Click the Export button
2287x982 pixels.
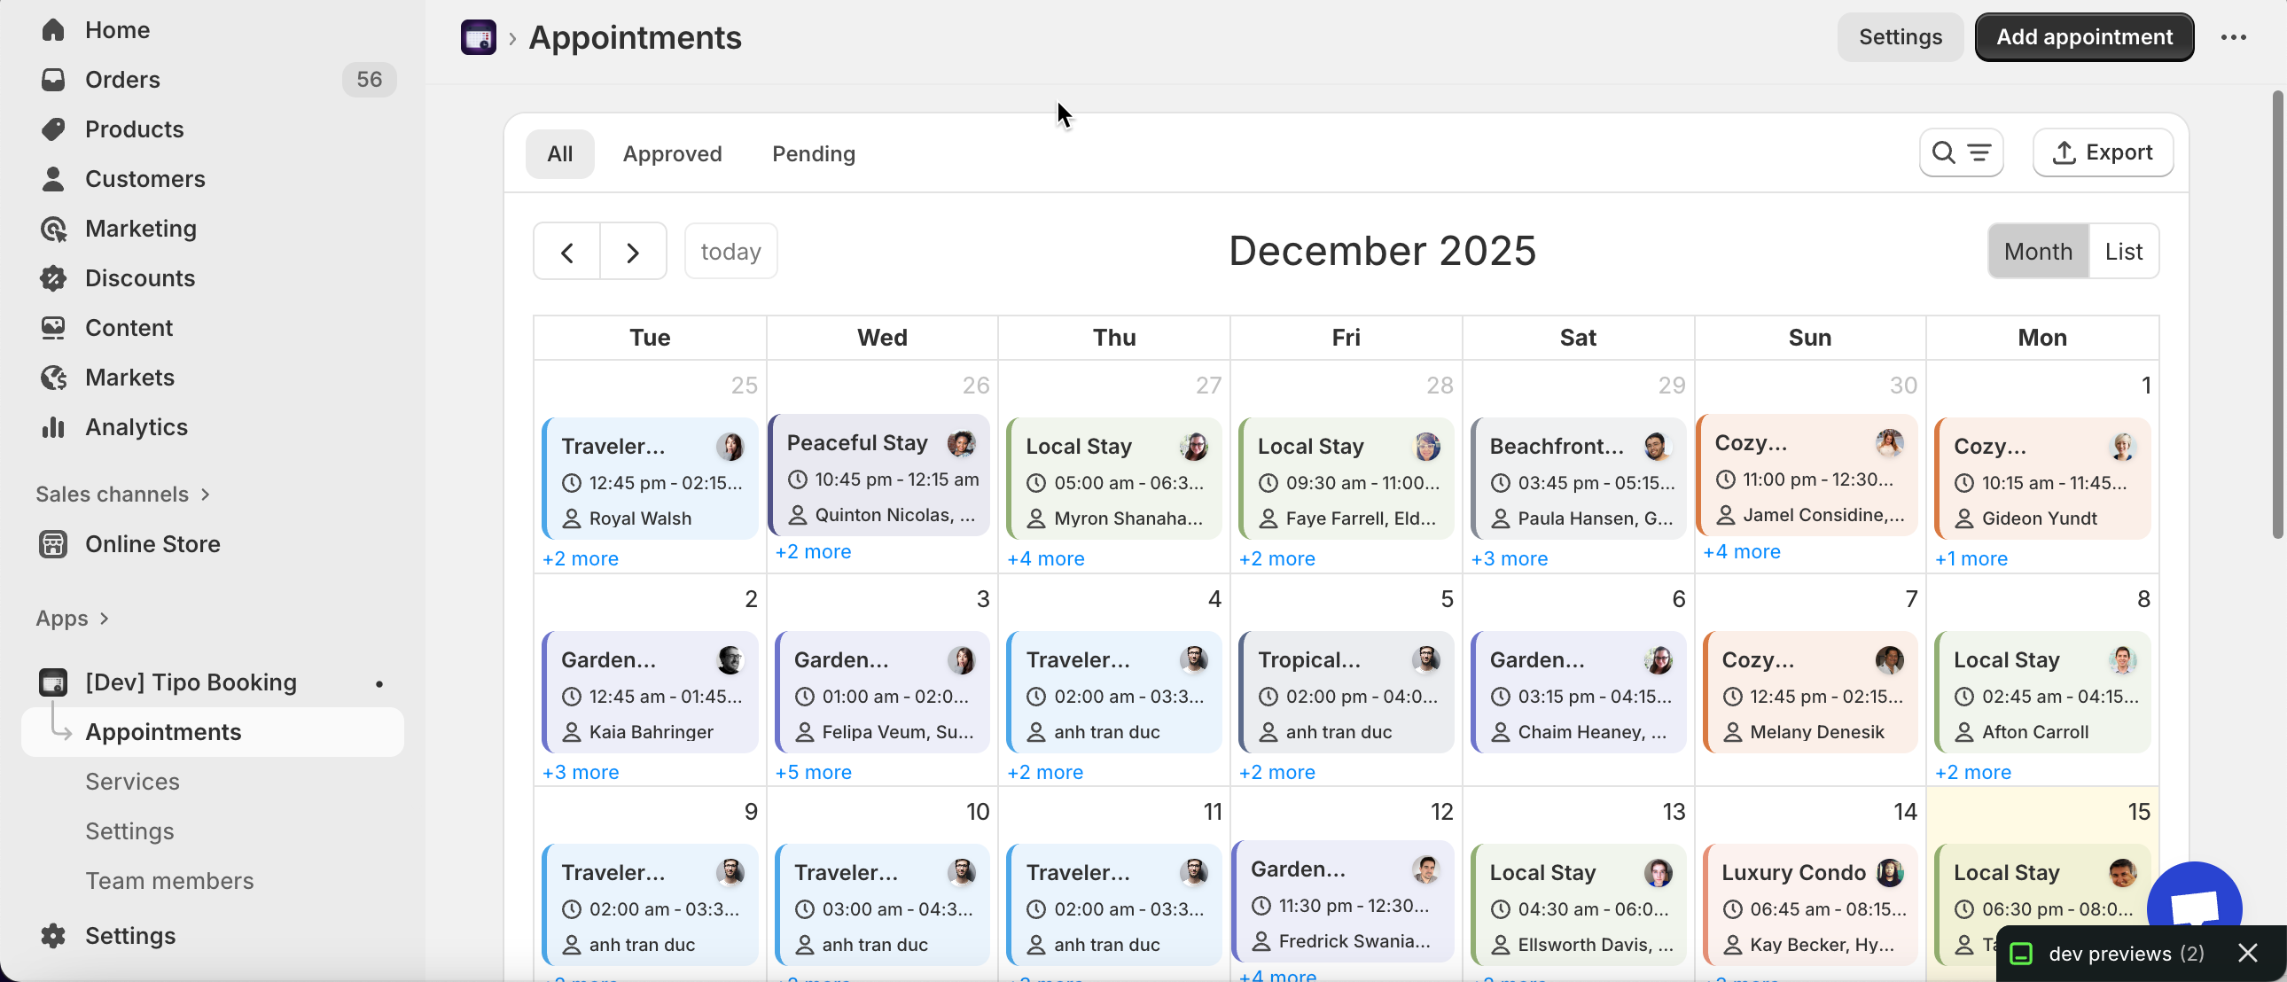pos(2103,152)
